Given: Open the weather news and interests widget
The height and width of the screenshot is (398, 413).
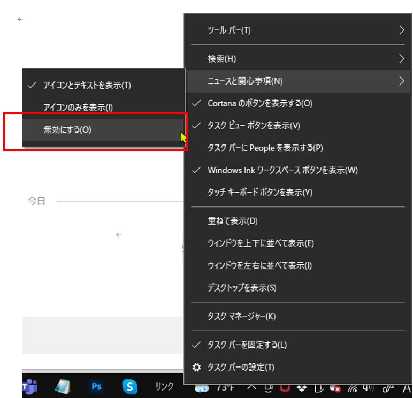Looking at the screenshot, I should (202, 388).
